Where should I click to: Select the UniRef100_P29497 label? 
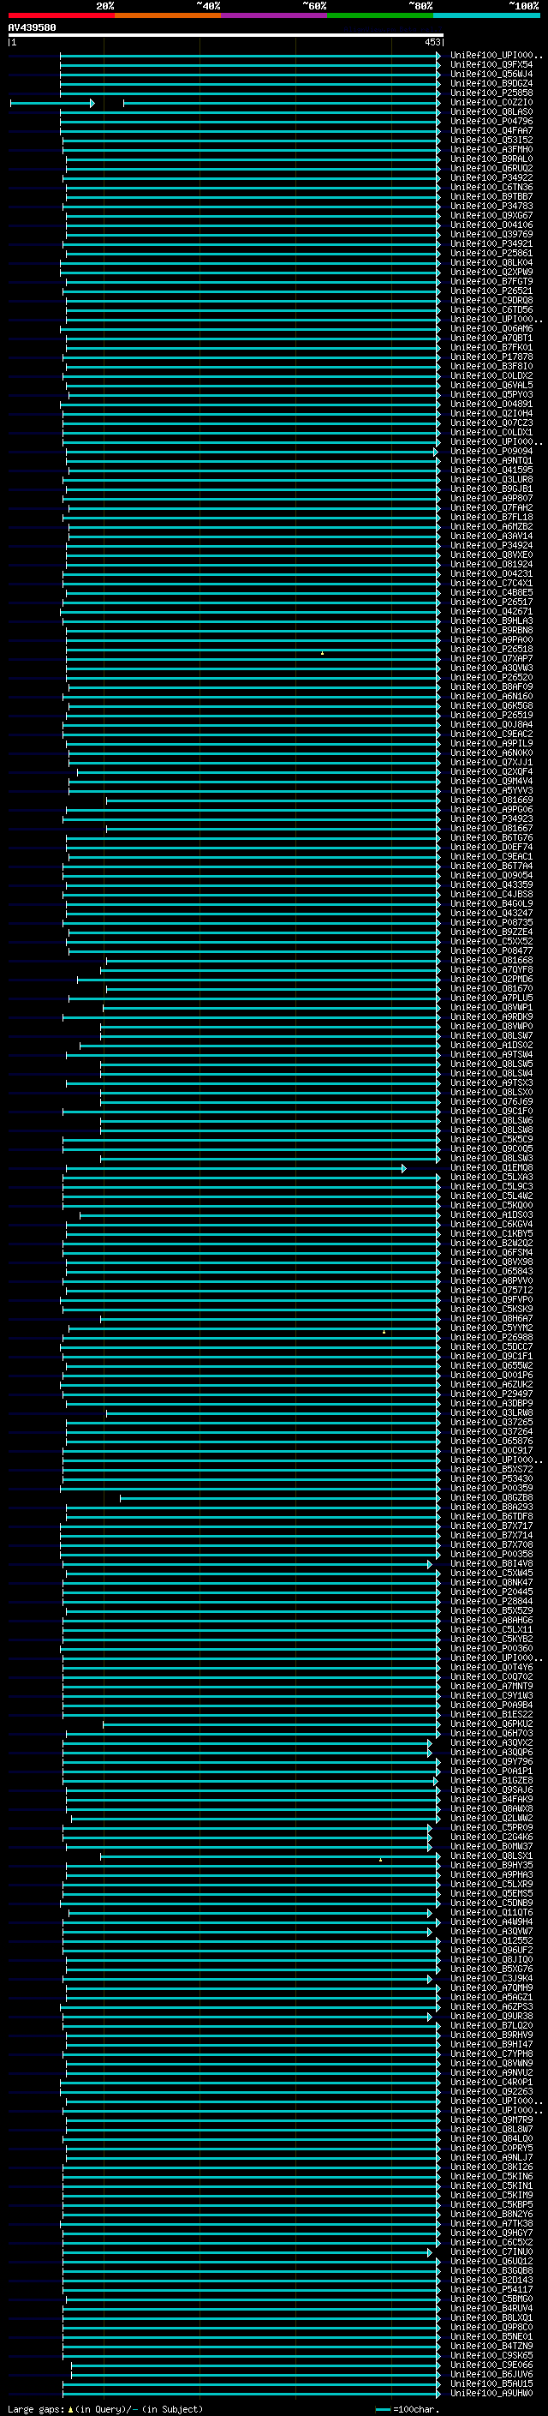pyautogui.click(x=491, y=1394)
